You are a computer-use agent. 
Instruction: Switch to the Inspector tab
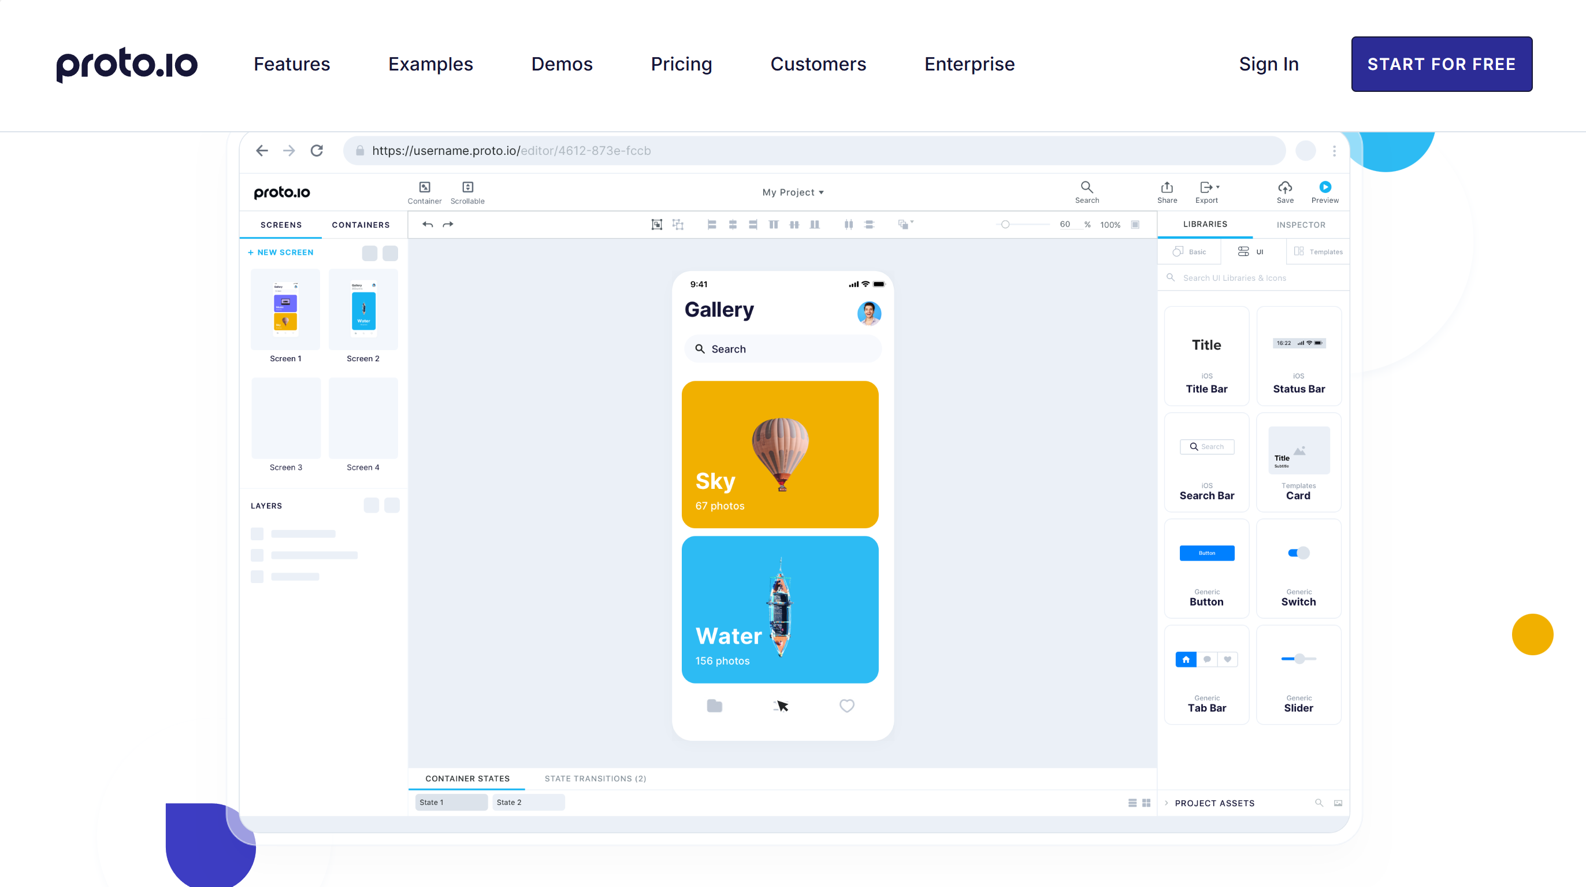1301,225
